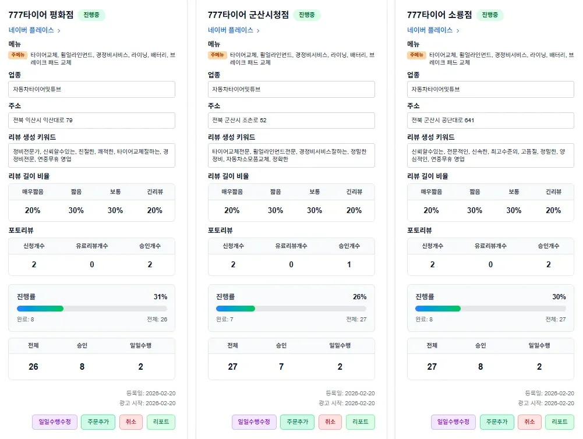Image resolution: width=583 pixels, height=439 pixels.
Task: Open 리포트 for 군산시청점
Action: pos(360,422)
